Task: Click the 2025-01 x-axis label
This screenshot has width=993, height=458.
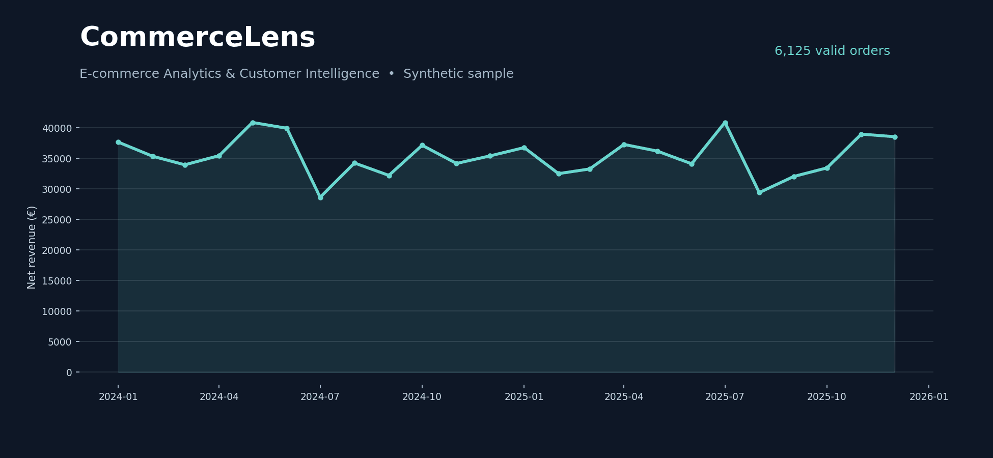Action: coord(524,397)
